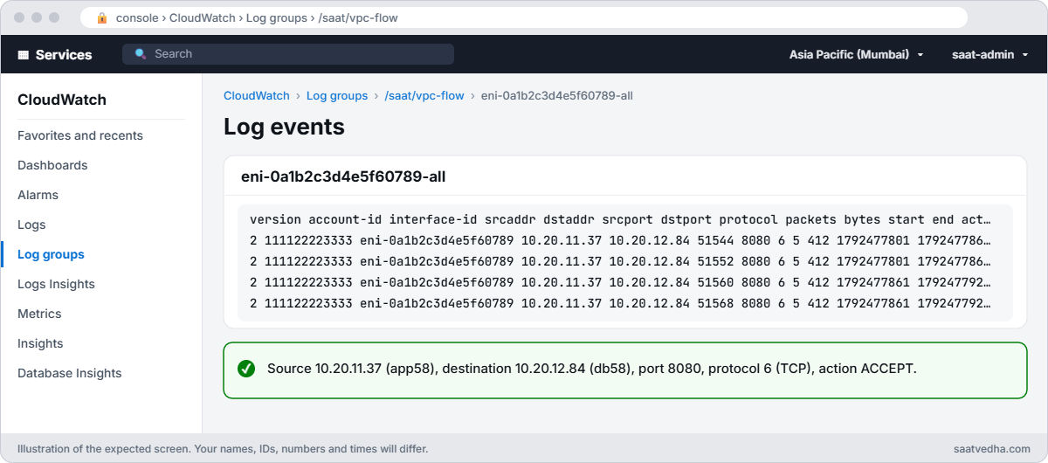Open Favorites and recents in sidebar
This screenshot has height=463, width=1048.
click(x=80, y=135)
